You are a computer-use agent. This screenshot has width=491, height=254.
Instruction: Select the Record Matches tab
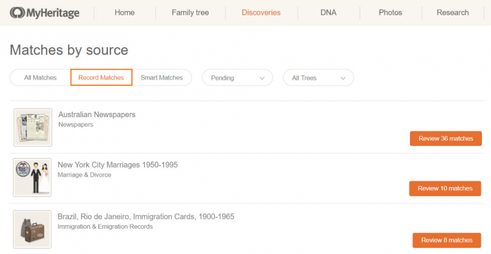(x=101, y=77)
